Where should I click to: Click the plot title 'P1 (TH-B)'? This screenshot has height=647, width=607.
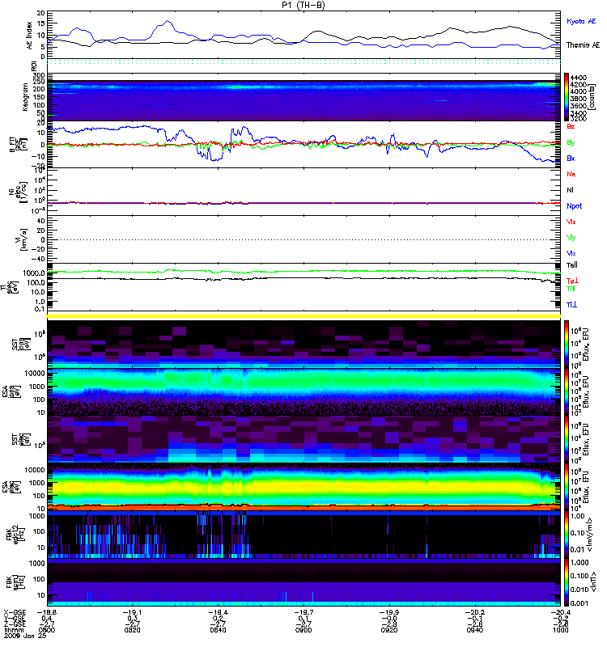coord(303,5)
